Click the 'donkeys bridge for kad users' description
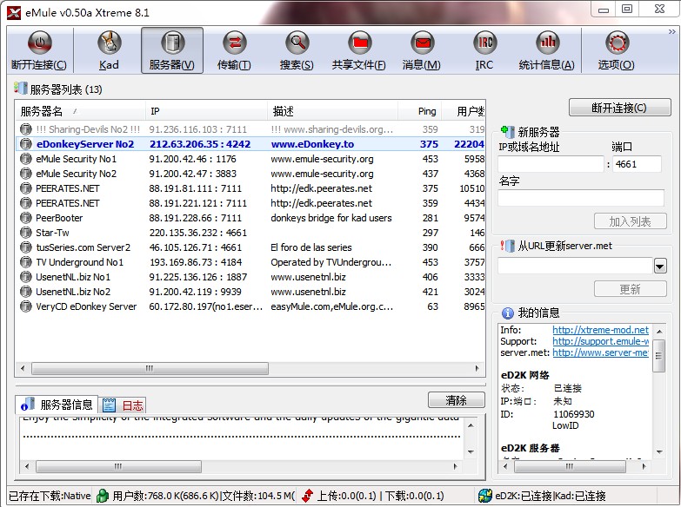 point(331,218)
